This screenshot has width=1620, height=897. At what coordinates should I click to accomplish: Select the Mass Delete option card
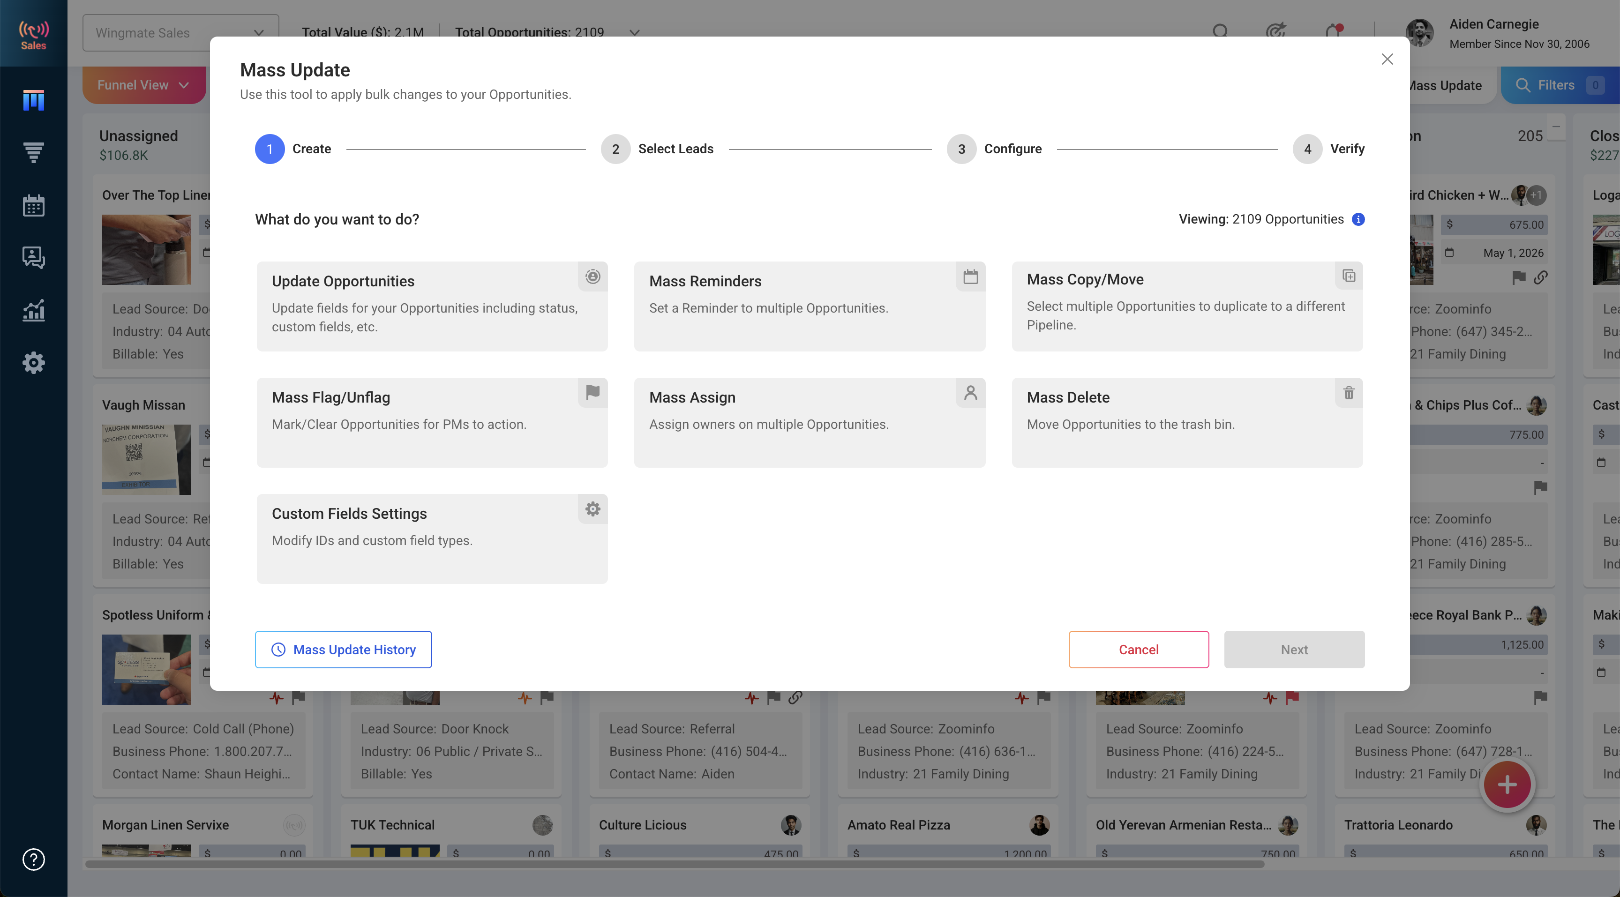pos(1187,422)
